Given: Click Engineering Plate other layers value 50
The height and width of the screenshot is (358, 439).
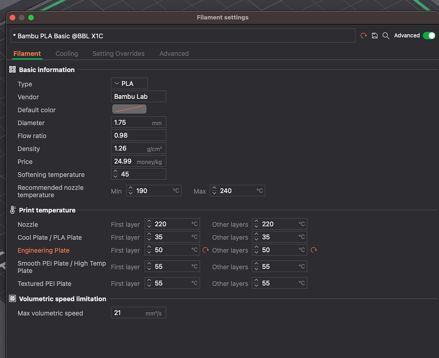Looking at the screenshot, I should pyautogui.click(x=266, y=250).
